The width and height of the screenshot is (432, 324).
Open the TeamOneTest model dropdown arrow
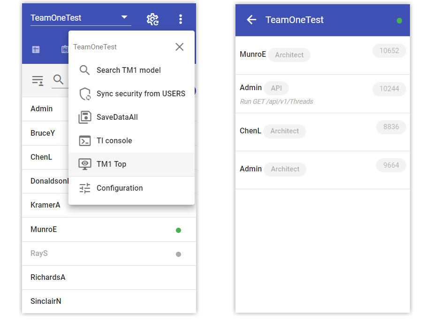[124, 17]
